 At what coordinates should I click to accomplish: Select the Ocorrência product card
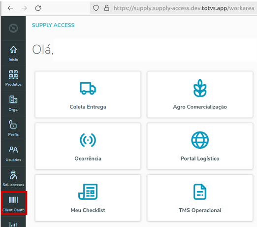(88, 146)
